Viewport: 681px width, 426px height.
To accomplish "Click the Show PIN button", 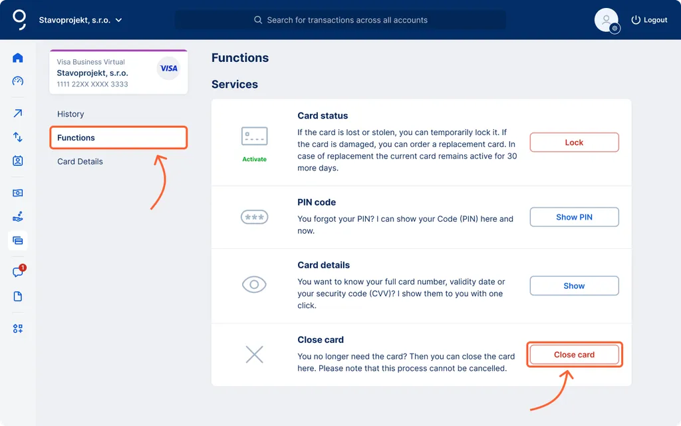I will (x=574, y=217).
